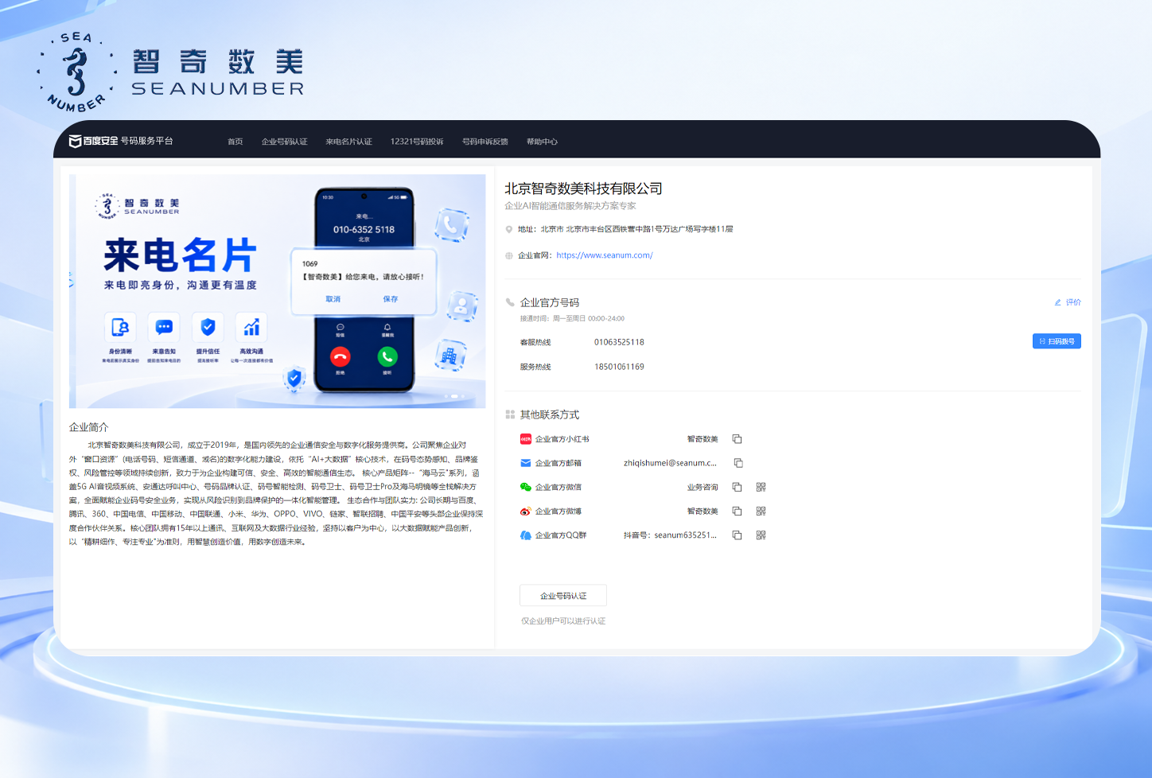This screenshot has width=1152, height=778.
Task: Click the green WeChat logo icon
Action: [526, 487]
